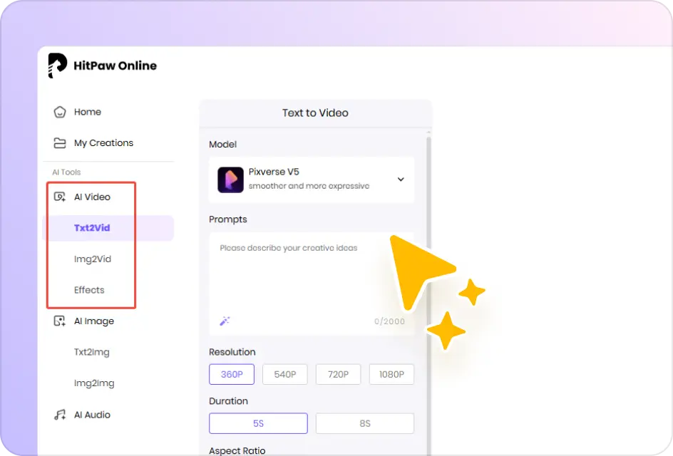Open the AI Image tool icon

(60, 321)
